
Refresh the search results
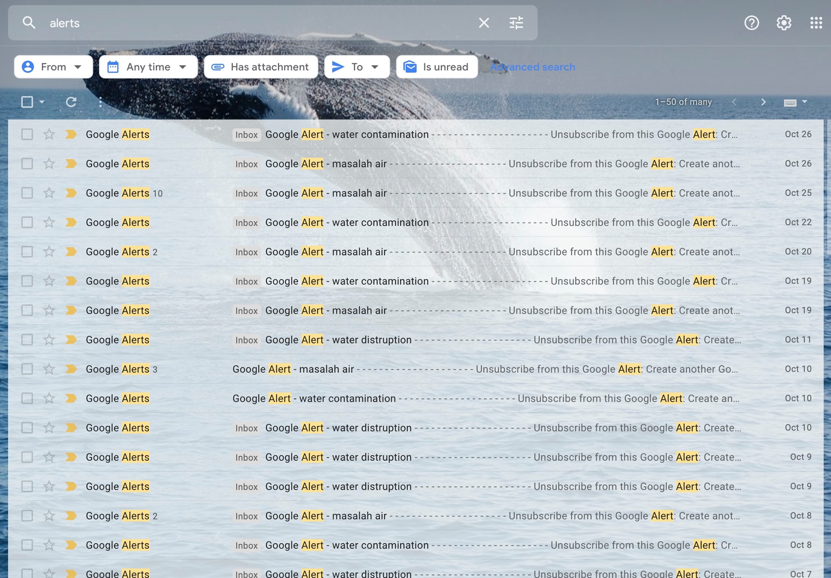[71, 102]
